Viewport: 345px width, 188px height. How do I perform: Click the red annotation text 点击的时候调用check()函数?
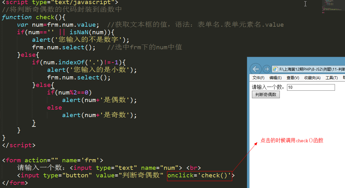point(292,141)
